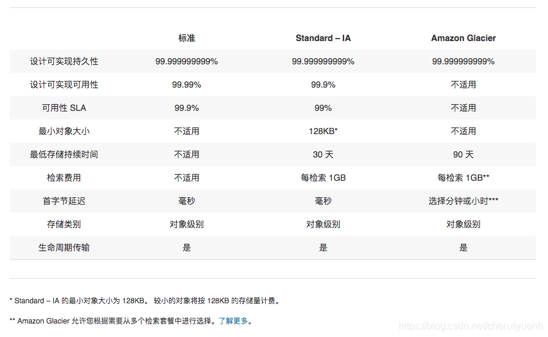Screen dimensions: 548x337
Task: Click the Amazon Glacier column header
Action: [464, 38]
